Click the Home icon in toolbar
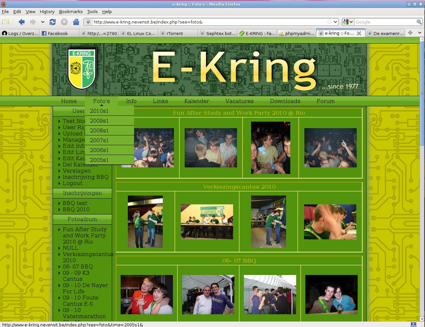The height and width of the screenshot is (327, 425). (76, 22)
